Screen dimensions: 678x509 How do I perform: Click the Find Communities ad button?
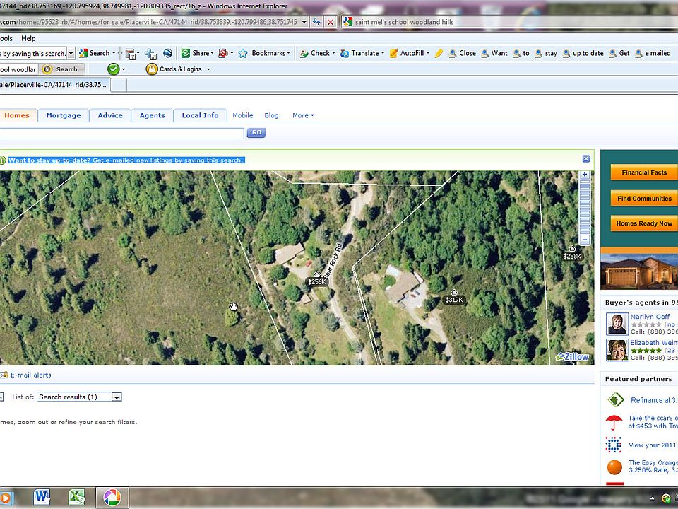pyautogui.click(x=644, y=198)
